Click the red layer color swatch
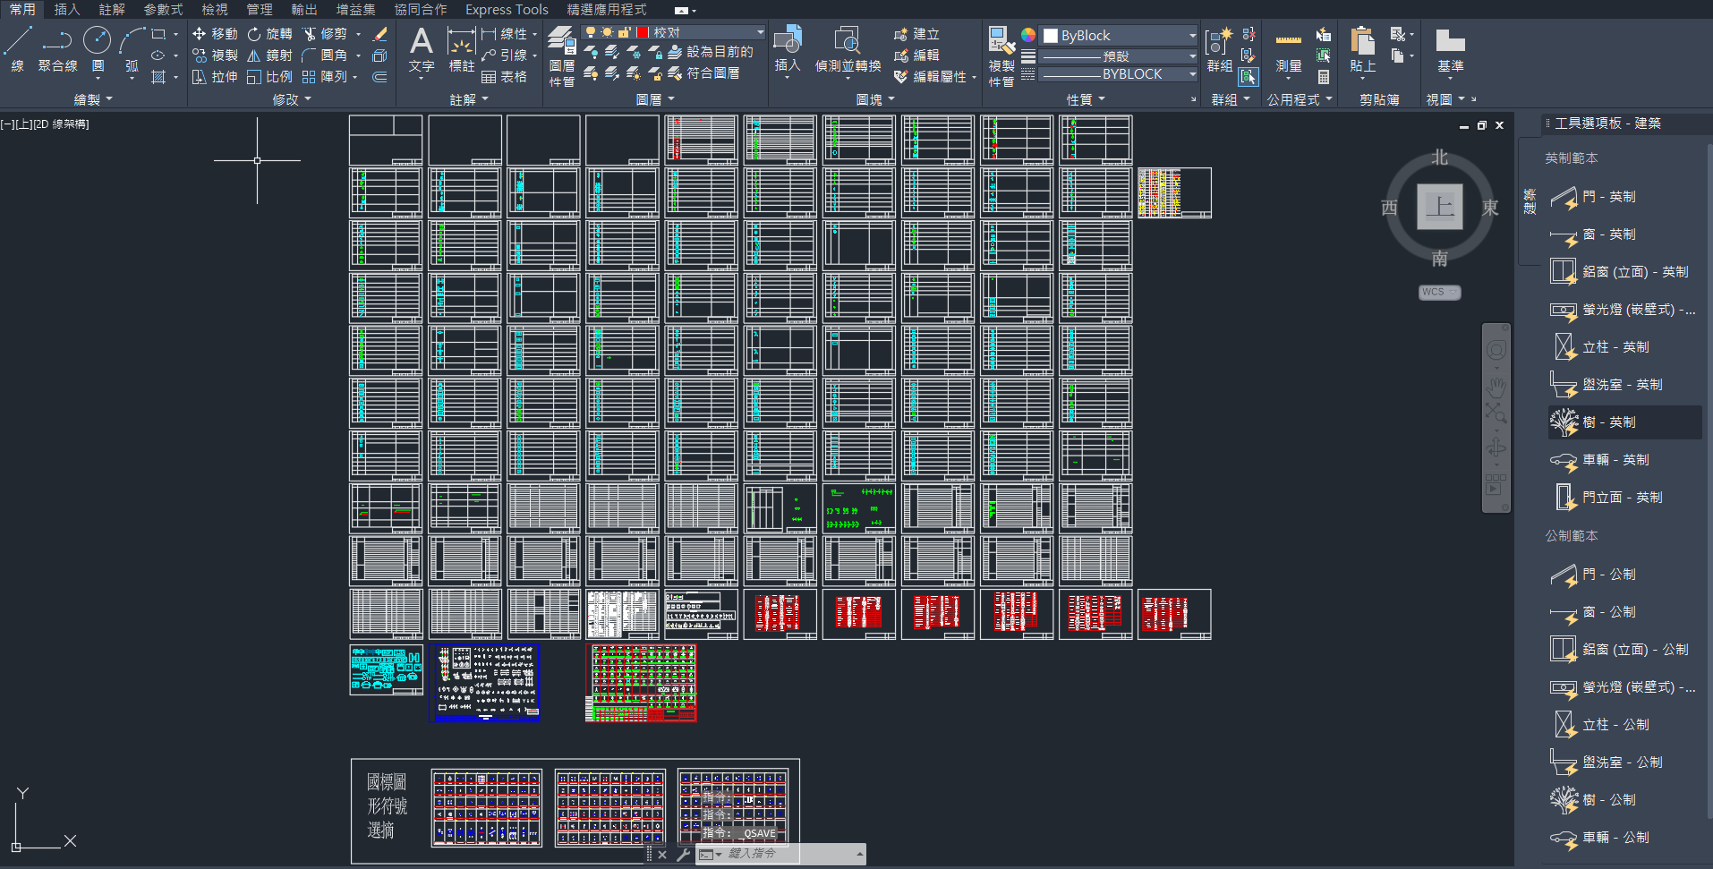The height and width of the screenshot is (869, 1713). point(642,32)
